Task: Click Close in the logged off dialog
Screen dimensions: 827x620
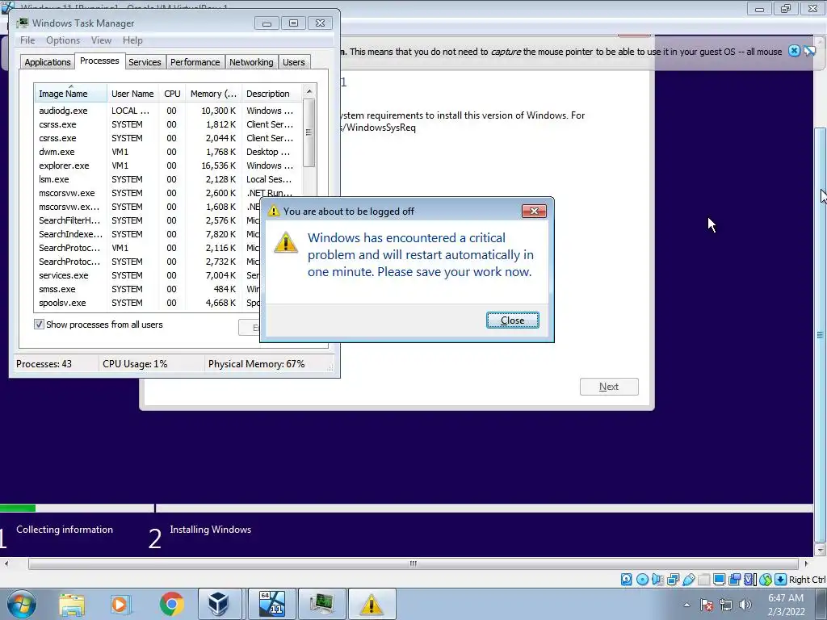Action: pos(512,320)
